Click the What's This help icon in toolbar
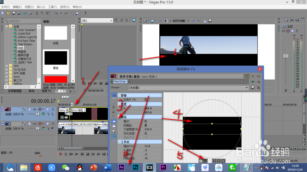Screen dimensions: 307x172 click(x=85, y=13)
